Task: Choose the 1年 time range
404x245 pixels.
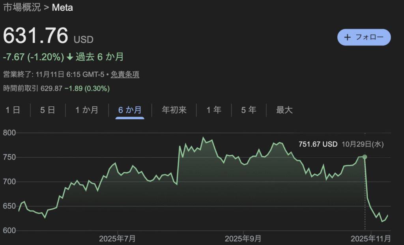Action: [214, 110]
